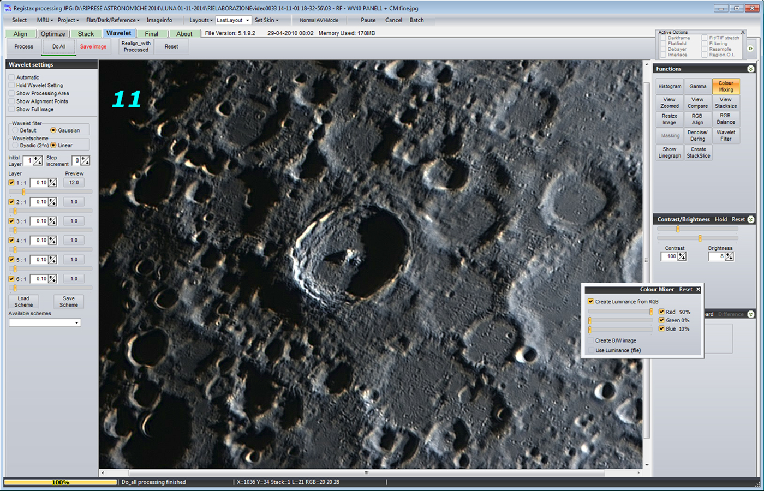Collapse the Contrast/Brightness panel chevron
Viewport: 764px width, 491px height.
(x=751, y=219)
